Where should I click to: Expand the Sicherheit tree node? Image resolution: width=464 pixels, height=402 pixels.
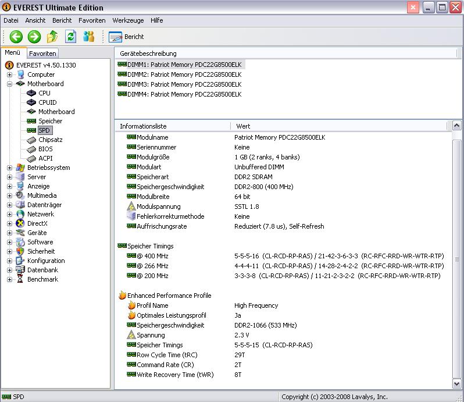click(x=9, y=251)
